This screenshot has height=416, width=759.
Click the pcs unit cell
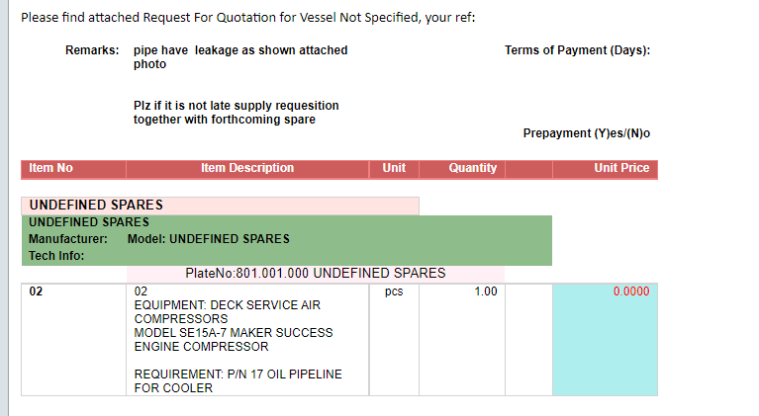click(x=394, y=292)
